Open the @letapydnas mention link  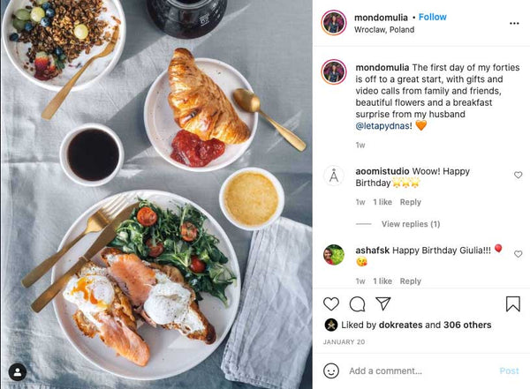point(382,126)
